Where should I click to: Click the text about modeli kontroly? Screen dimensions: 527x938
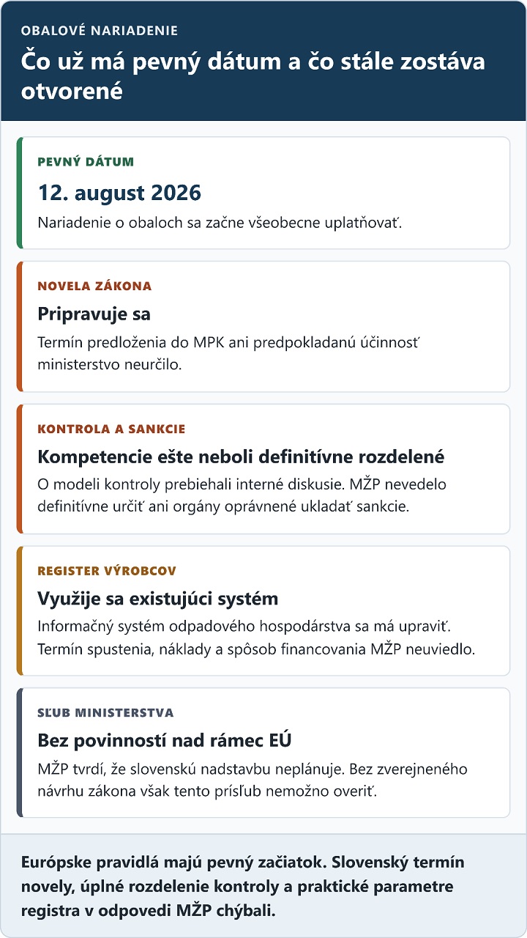pyautogui.click(x=242, y=495)
